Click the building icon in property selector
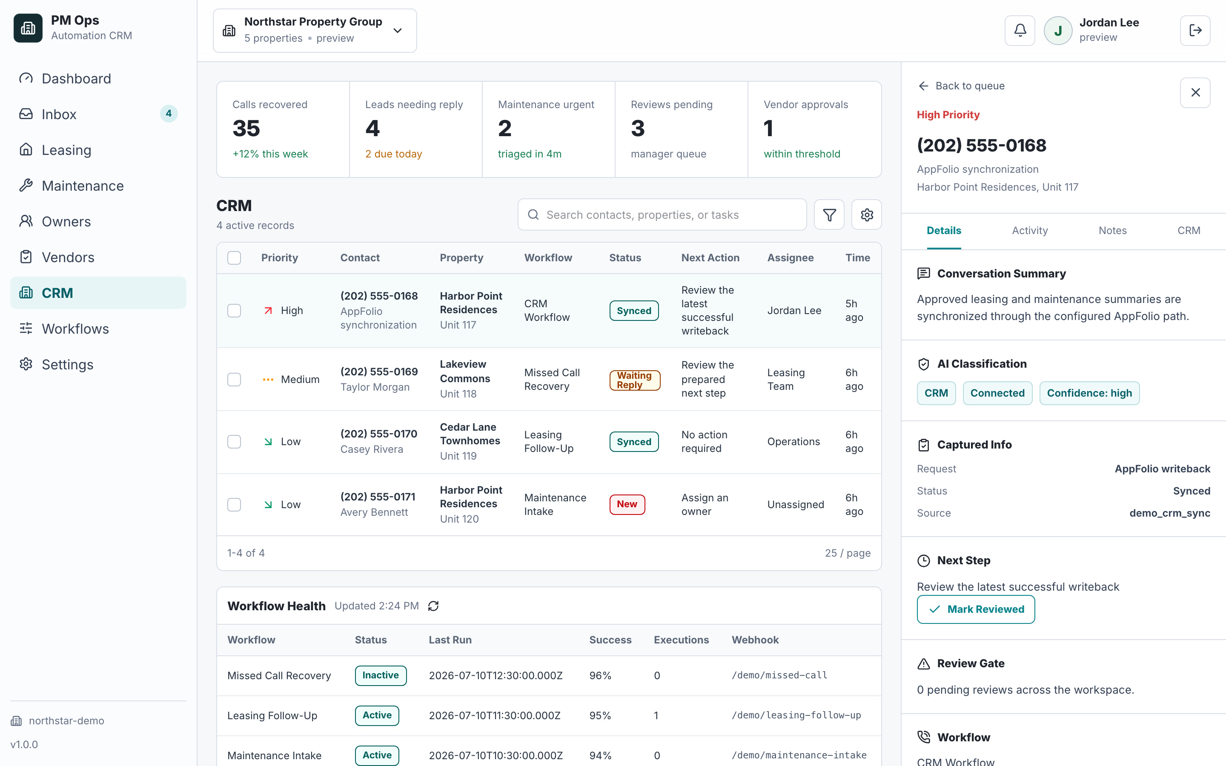 click(x=229, y=30)
